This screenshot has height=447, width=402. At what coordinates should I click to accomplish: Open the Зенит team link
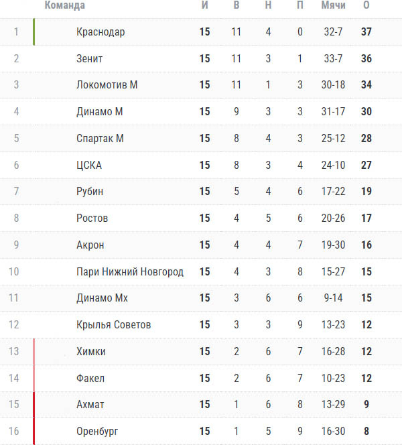(89, 58)
